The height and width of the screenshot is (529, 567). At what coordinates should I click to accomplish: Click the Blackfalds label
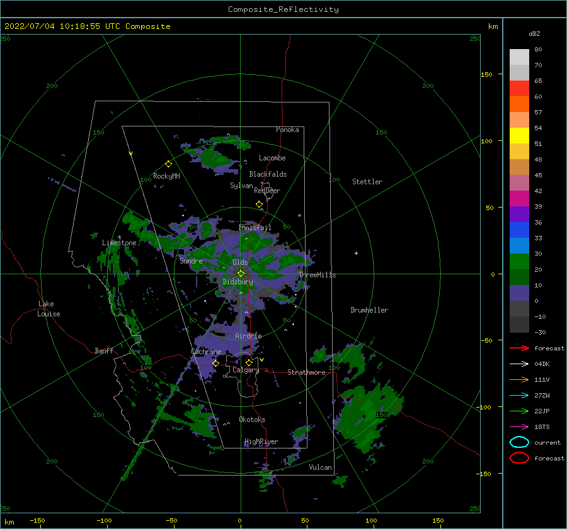tap(268, 174)
